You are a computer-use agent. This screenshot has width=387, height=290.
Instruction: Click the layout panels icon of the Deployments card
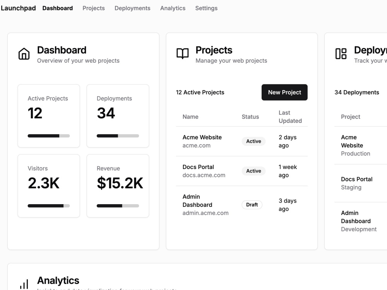click(x=341, y=53)
